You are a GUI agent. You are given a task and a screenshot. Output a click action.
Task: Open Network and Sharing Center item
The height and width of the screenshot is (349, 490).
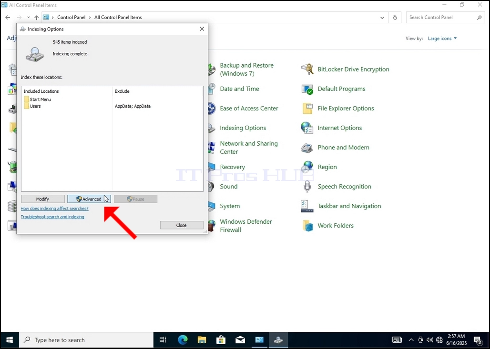click(x=249, y=147)
